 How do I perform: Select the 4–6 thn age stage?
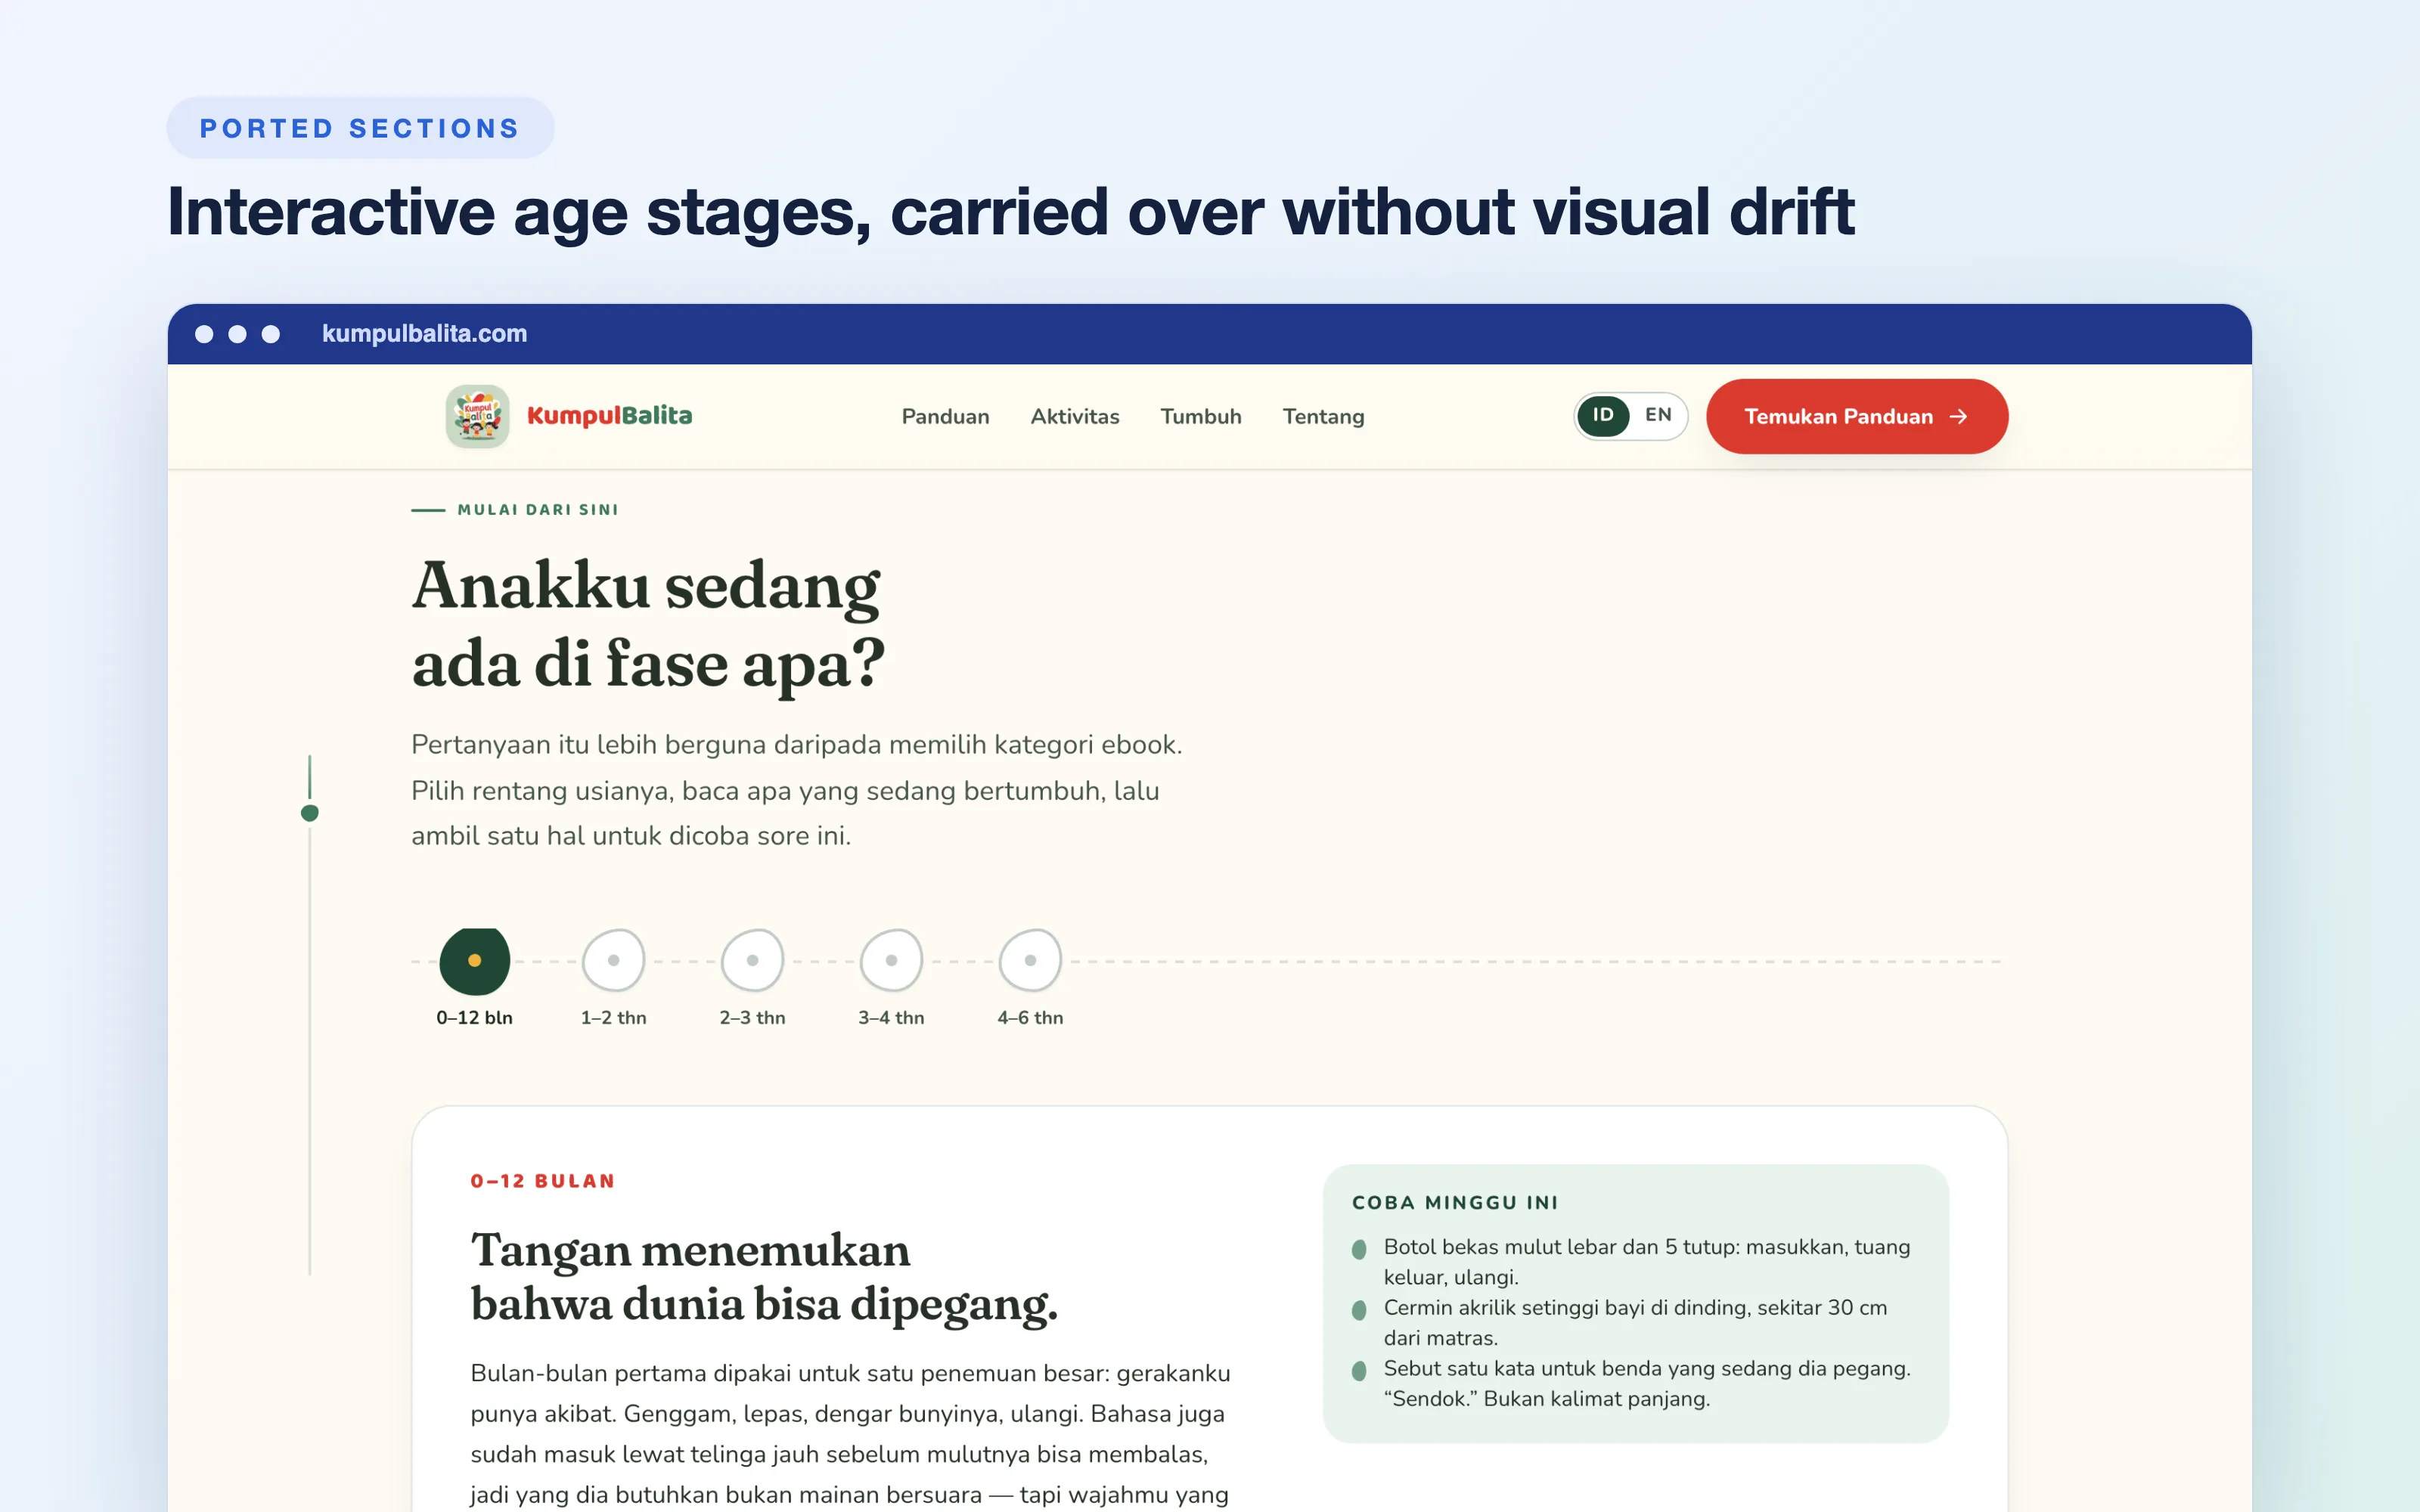pos(1030,978)
